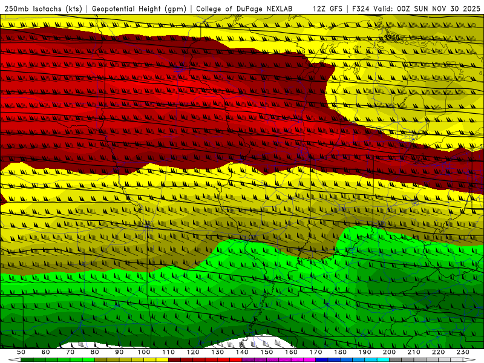Click the white right arrow of color bar
484x363 pixels.
pos(469,359)
